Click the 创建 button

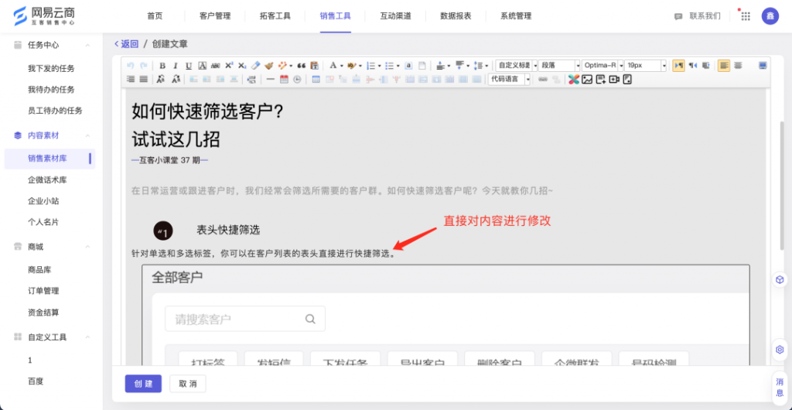(x=143, y=384)
